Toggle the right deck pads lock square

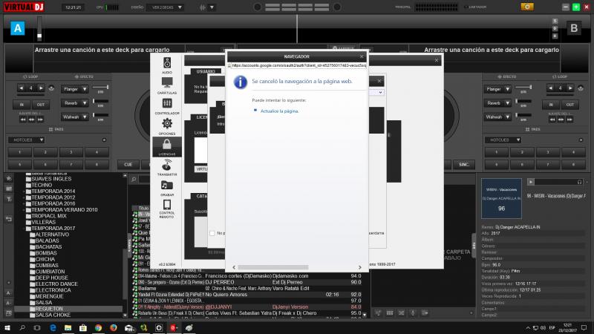[x=581, y=140]
